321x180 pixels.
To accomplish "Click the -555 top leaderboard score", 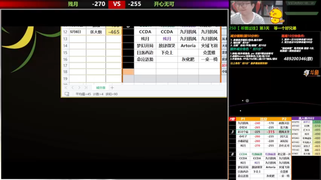I will (317, 122).
